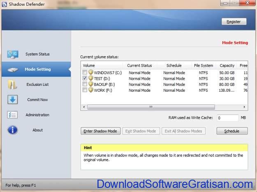The width and height of the screenshot is (257, 192).
Task: Click the Free column header
Action: tap(243, 65)
